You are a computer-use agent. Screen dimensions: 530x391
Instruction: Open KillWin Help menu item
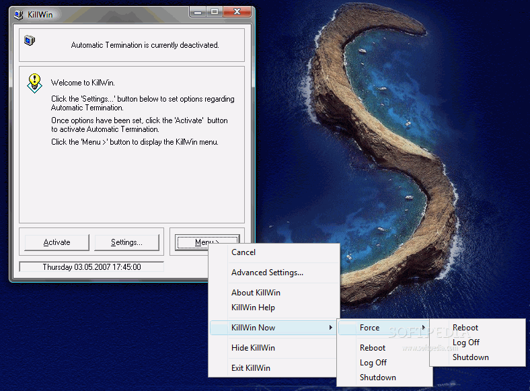(x=274, y=308)
